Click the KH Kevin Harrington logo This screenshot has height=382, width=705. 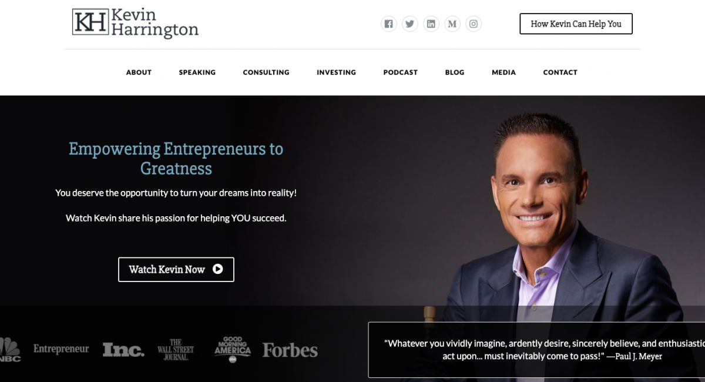pos(135,23)
